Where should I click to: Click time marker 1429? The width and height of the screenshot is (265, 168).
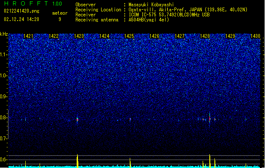click(x=230, y=36)
